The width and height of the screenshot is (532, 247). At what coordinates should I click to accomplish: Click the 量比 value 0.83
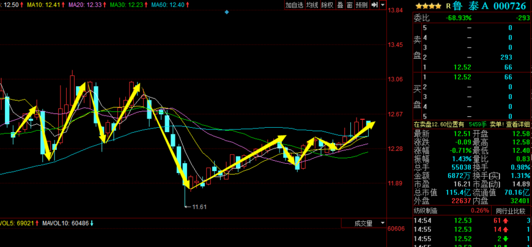point(523,158)
